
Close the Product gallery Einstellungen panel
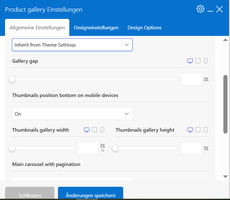(219, 9)
